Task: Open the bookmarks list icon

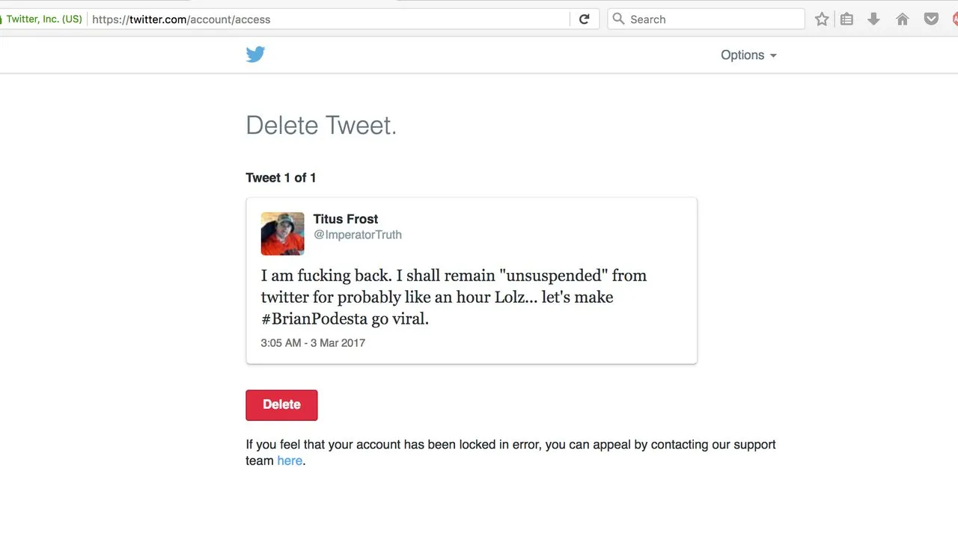Action: (x=846, y=19)
